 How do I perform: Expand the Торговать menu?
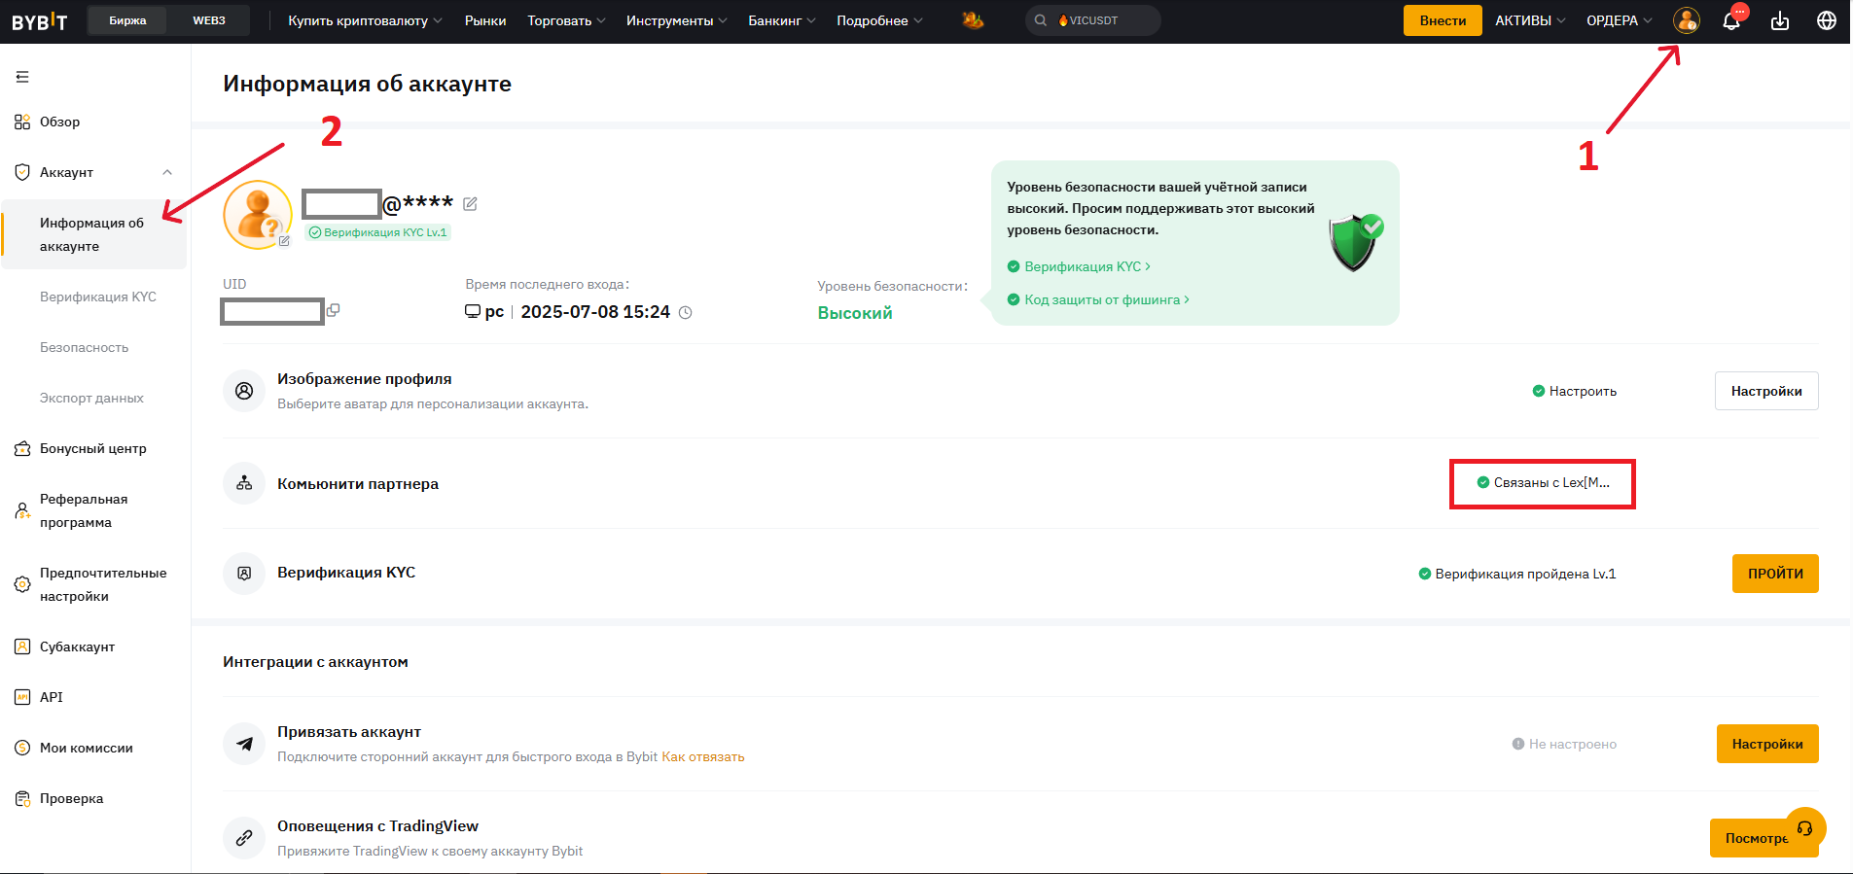[566, 20]
